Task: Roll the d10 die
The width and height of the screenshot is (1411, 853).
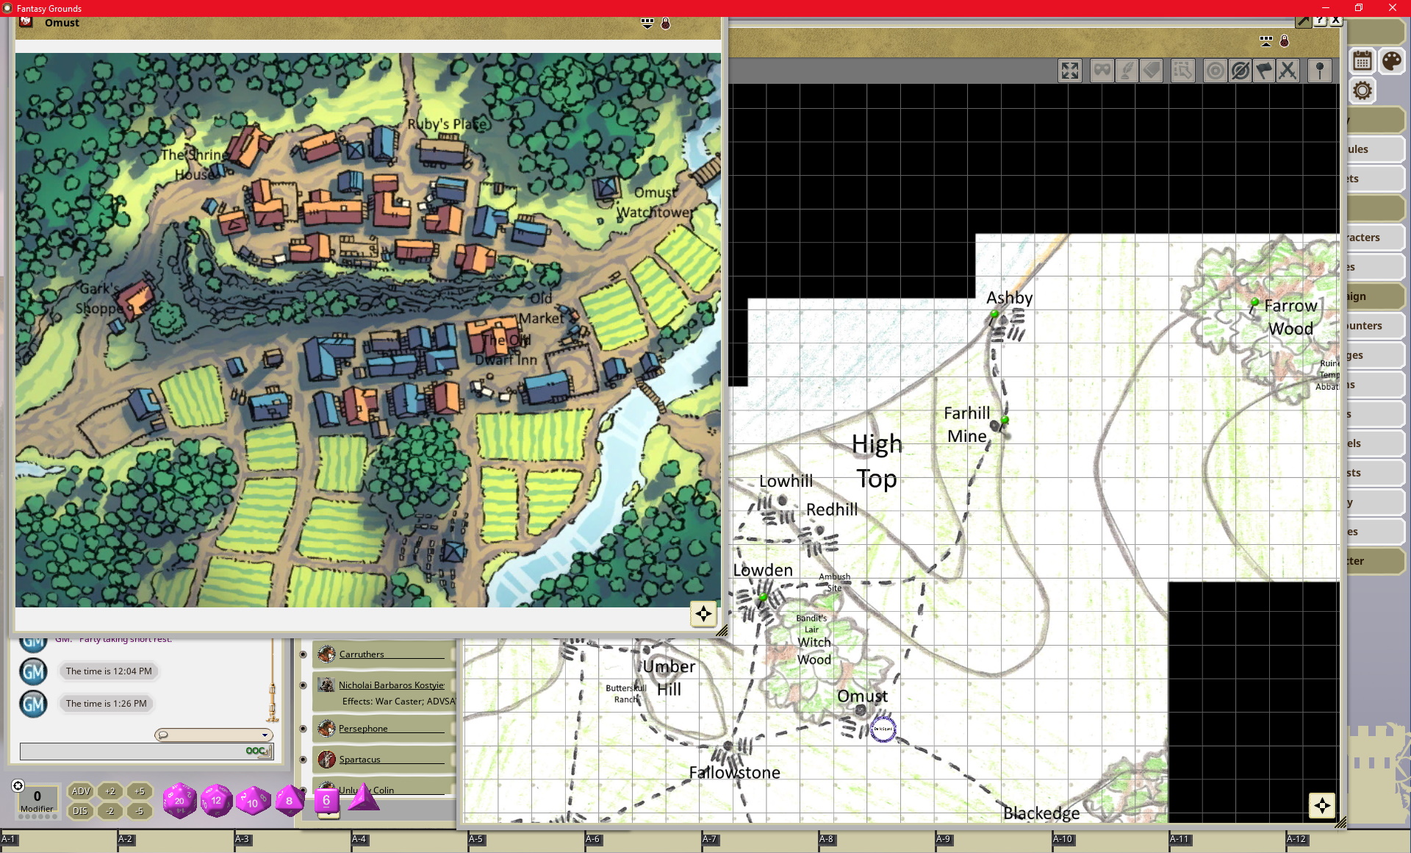Action: tap(253, 801)
